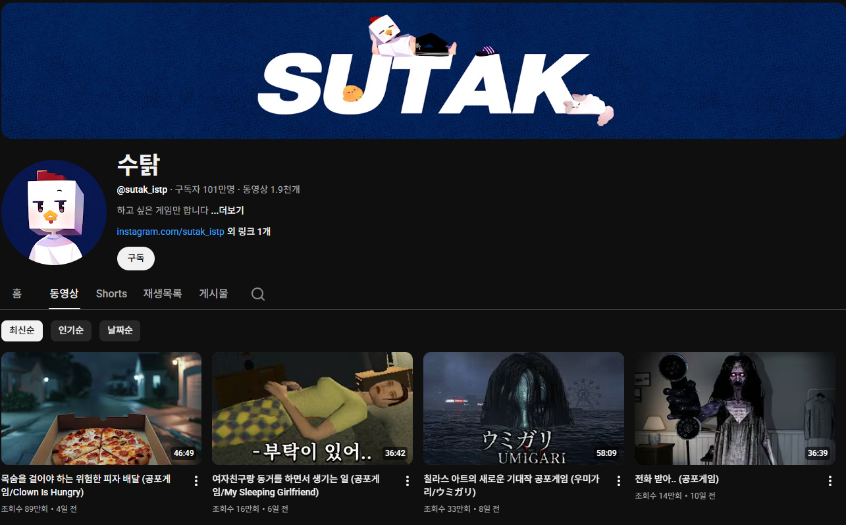Select the 최신순 sort chip
Screen dimensions: 846x525
tap(22, 330)
